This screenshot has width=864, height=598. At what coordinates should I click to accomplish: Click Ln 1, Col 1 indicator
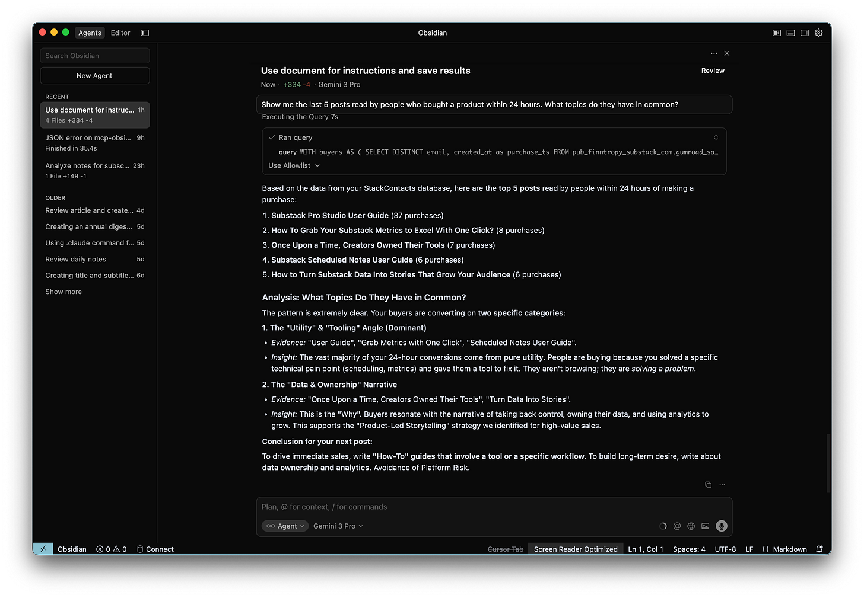pos(646,549)
